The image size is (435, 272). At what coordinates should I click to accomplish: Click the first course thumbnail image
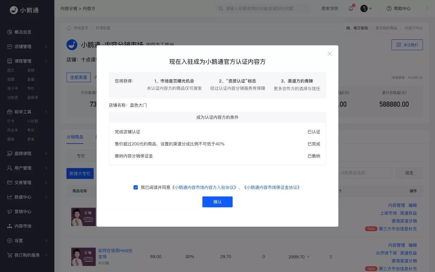point(83,217)
